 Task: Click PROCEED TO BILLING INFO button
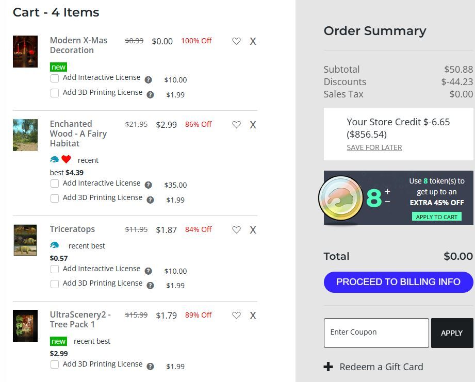398,282
